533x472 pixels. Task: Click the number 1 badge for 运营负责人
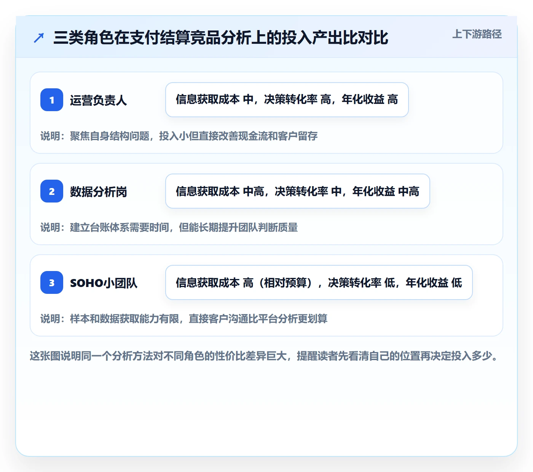52,100
